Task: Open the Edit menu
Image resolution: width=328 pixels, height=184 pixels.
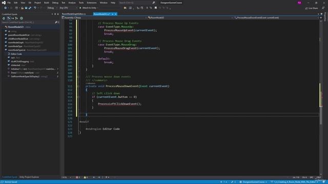Action: (16, 3)
